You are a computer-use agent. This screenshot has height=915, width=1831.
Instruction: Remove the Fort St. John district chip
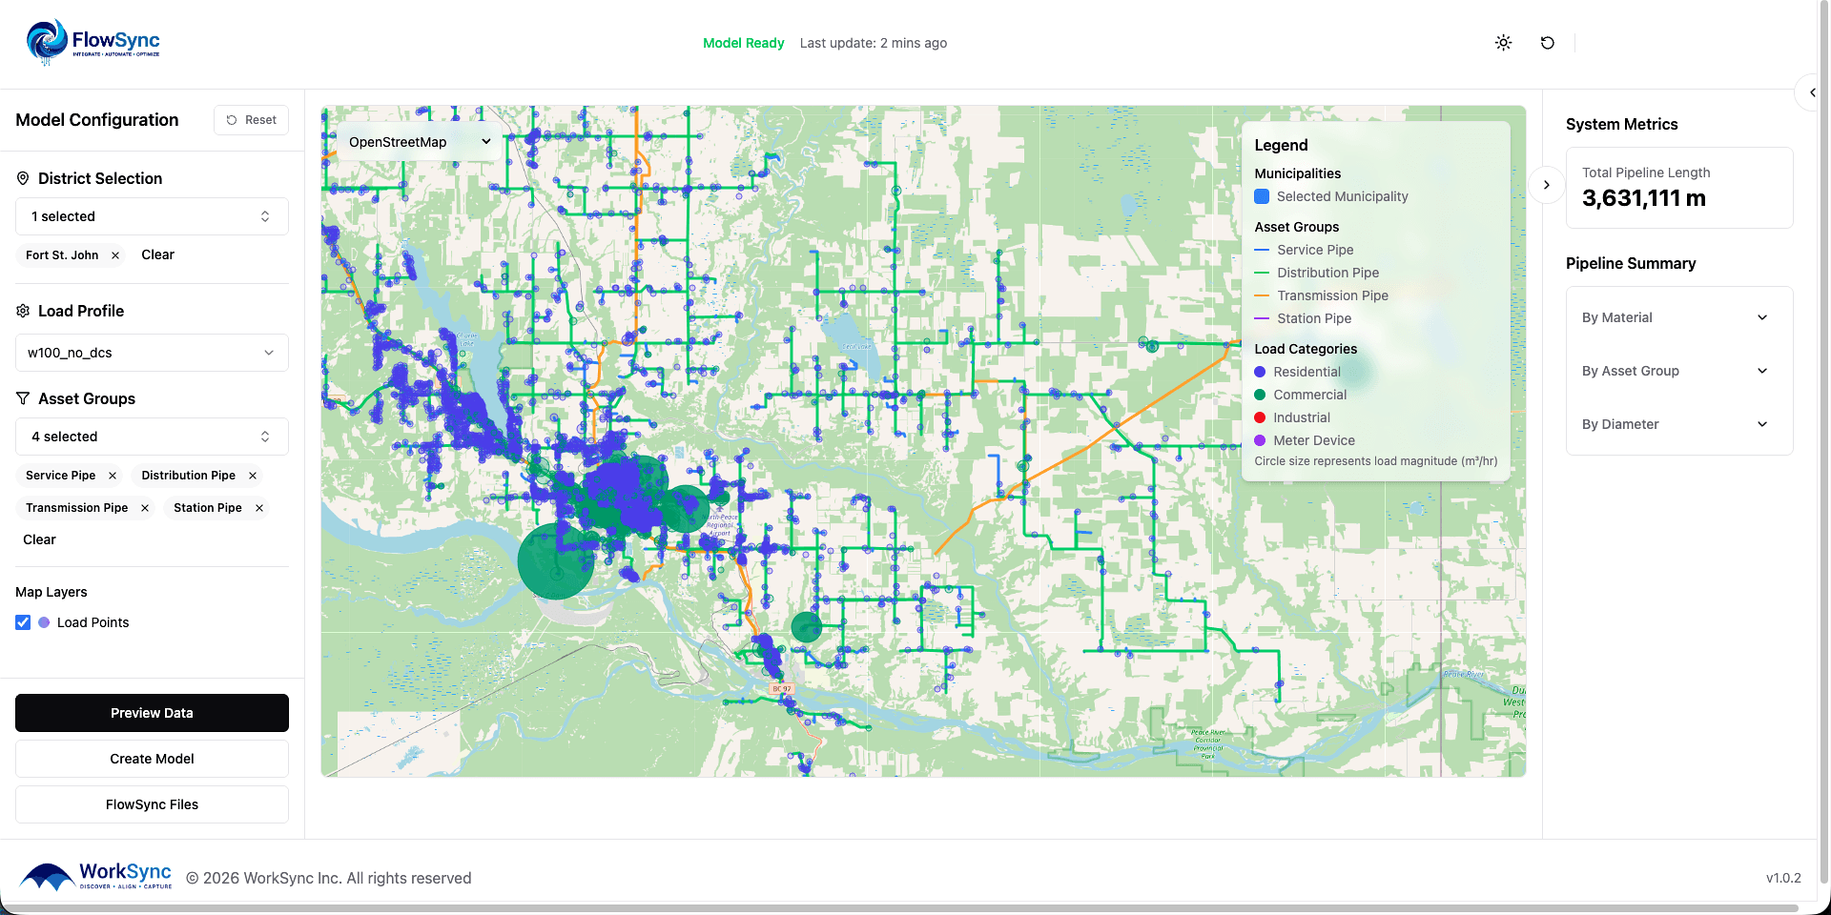point(115,255)
